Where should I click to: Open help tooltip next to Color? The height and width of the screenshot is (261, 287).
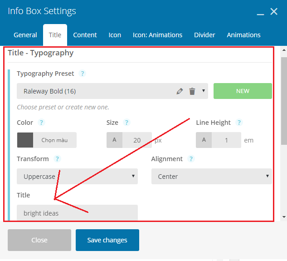(41, 123)
